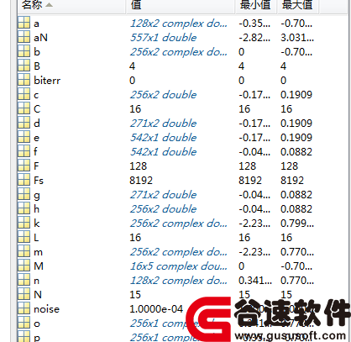This screenshot has height=342, width=351.
Task: Select variable name aN
Action: tap(40, 38)
